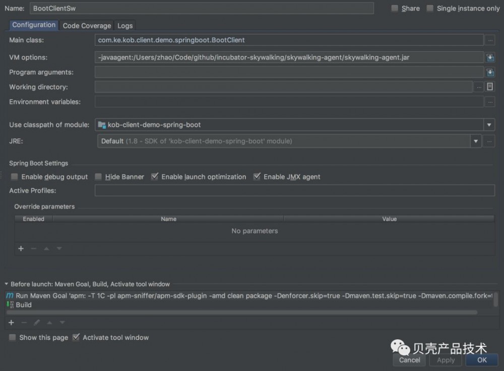Image resolution: width=504 pixels, height=371 pixels.
Task: Collapse Before launch section triangle
Action: click(x=6, y=284)
